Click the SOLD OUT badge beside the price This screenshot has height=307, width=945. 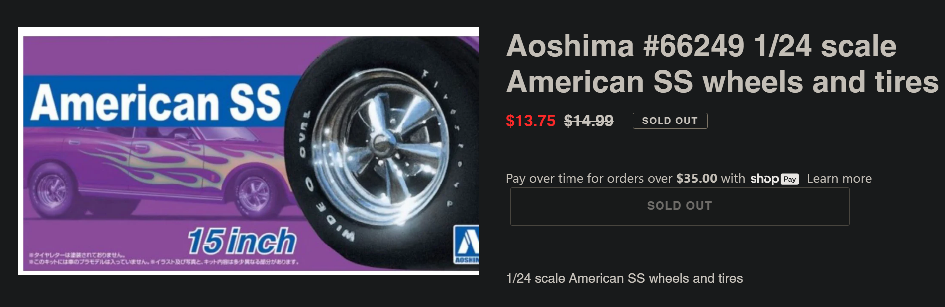click(x=669, y=121)
